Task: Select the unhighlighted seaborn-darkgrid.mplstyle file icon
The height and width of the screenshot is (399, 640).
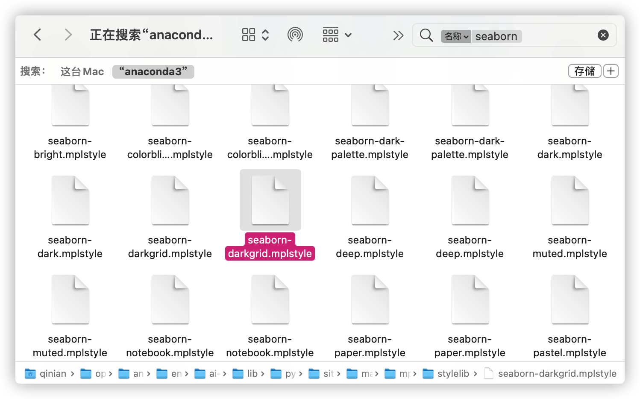Action: click(x=170, y=200)
